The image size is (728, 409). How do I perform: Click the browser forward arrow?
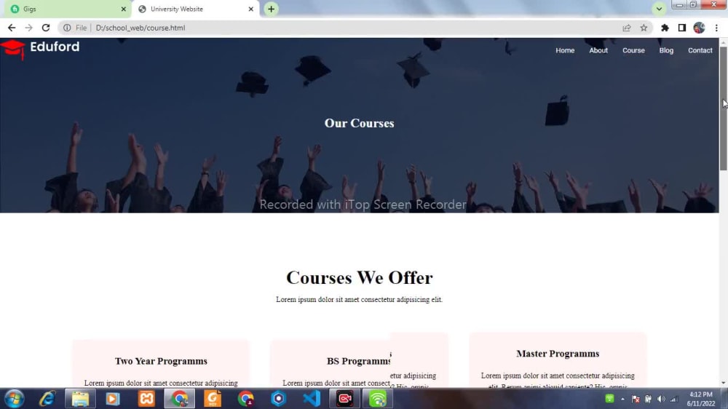[29, 28]
